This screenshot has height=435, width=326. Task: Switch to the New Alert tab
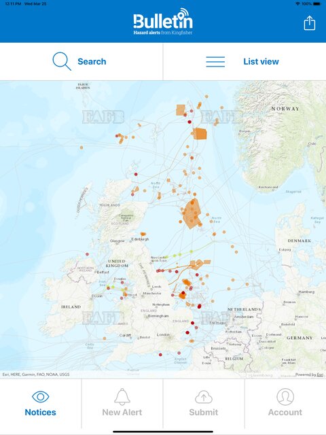tap(122, 404)
